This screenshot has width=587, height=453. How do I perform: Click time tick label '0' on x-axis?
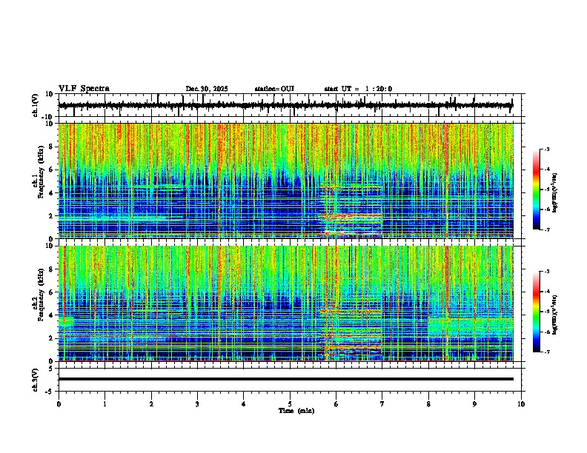pos(59,404)
